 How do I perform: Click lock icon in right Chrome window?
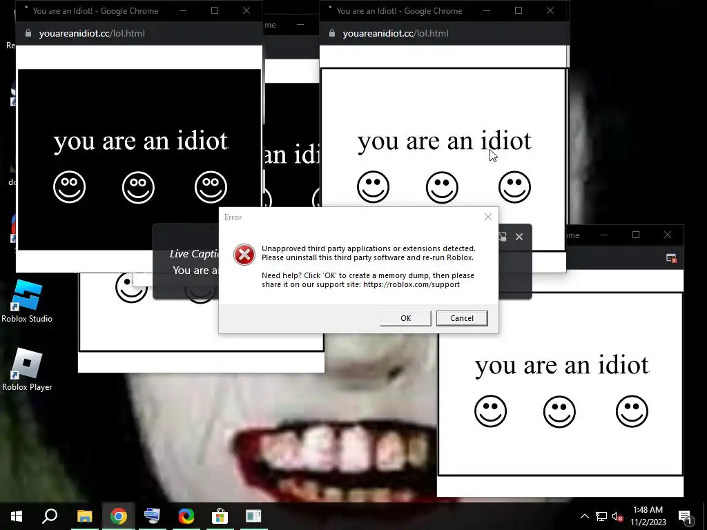coord(332,33)
